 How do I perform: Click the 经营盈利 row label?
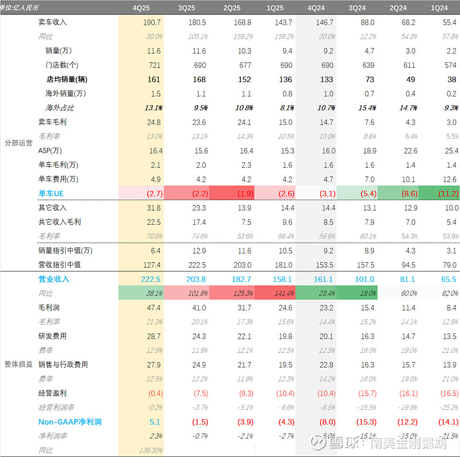(x=52, y=393)
